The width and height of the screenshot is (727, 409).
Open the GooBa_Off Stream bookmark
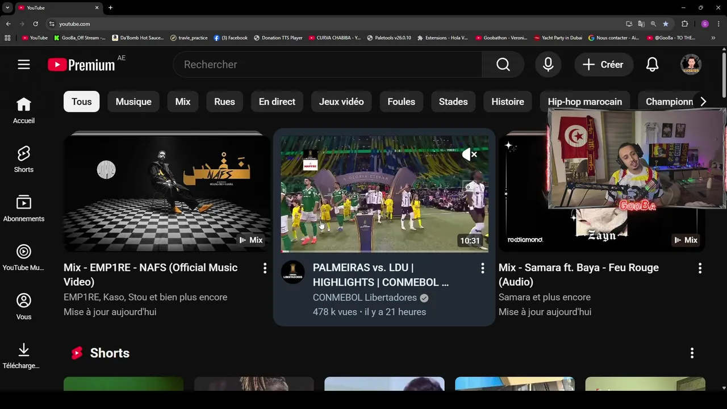(x=80, y=38)
